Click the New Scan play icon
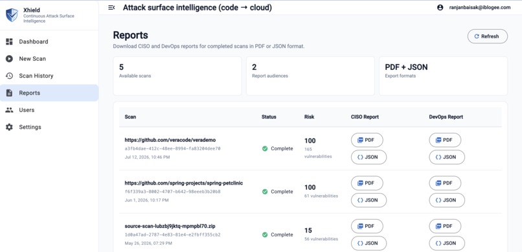 pyautogui.click(x=9, y=58)
